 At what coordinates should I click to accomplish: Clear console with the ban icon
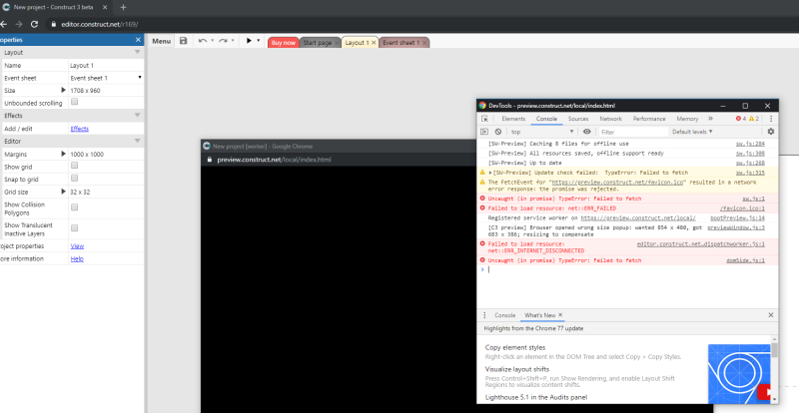497,132
